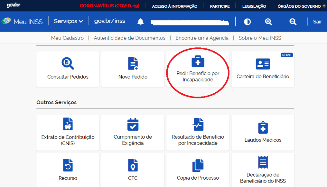
Task: Click Extrato de Contribuição (CNIS) text
Action: (x=68, y=140)
